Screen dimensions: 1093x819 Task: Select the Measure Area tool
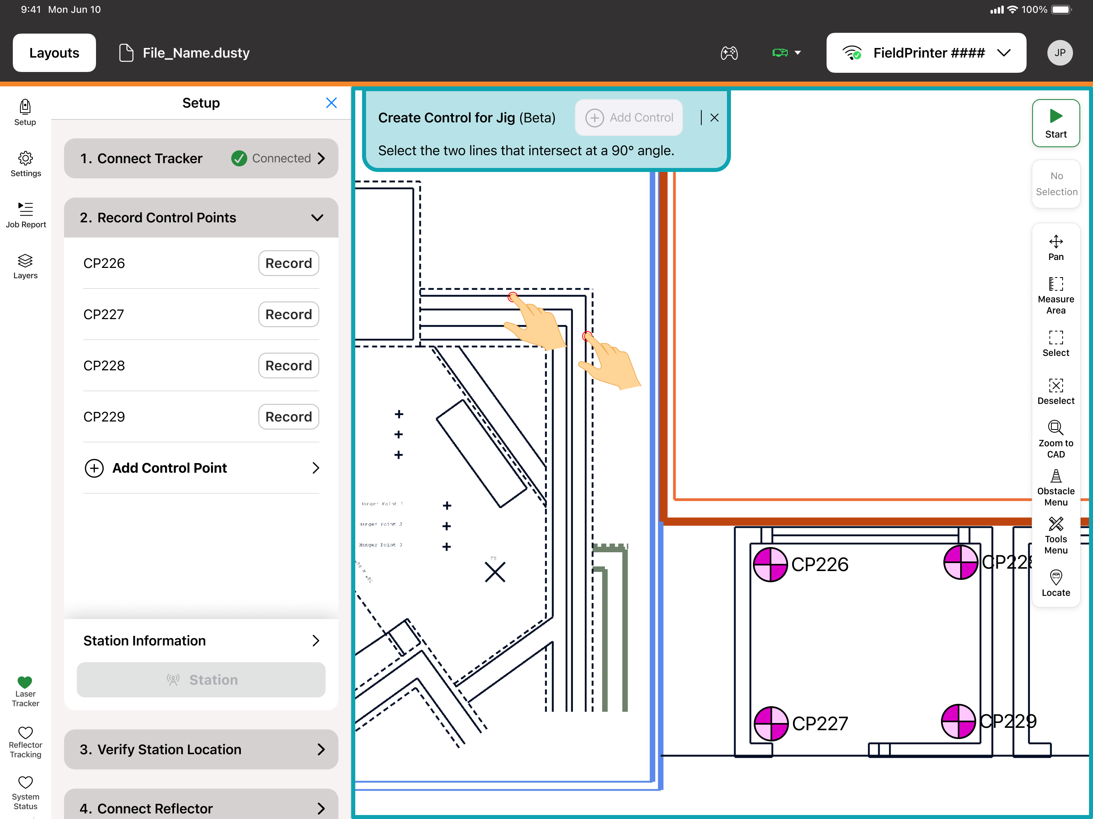(x=1055, y=296)
